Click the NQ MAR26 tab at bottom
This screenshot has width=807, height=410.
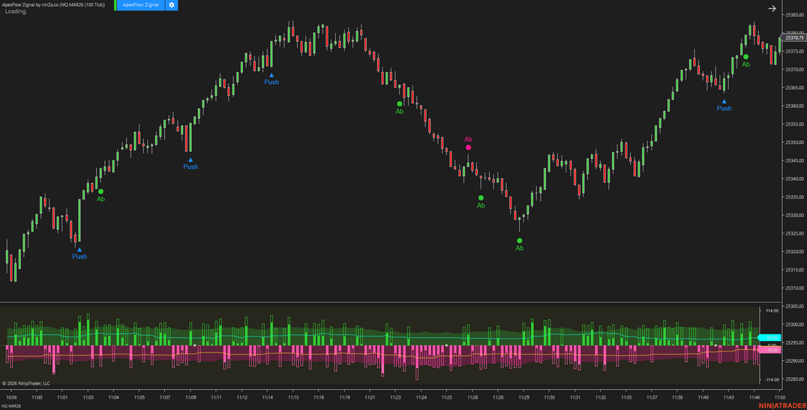coord(11,406)
